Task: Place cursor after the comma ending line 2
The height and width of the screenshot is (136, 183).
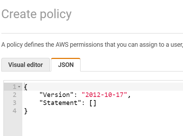Action: 131,95
